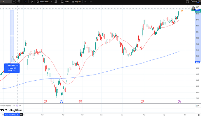Click the red E earnings marker before August
Viewport: 201px width, 116px height.
click(x=142, y=101)
